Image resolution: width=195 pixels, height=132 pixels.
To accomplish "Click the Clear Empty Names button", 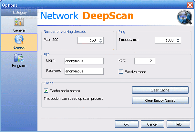I will [160, 100].
